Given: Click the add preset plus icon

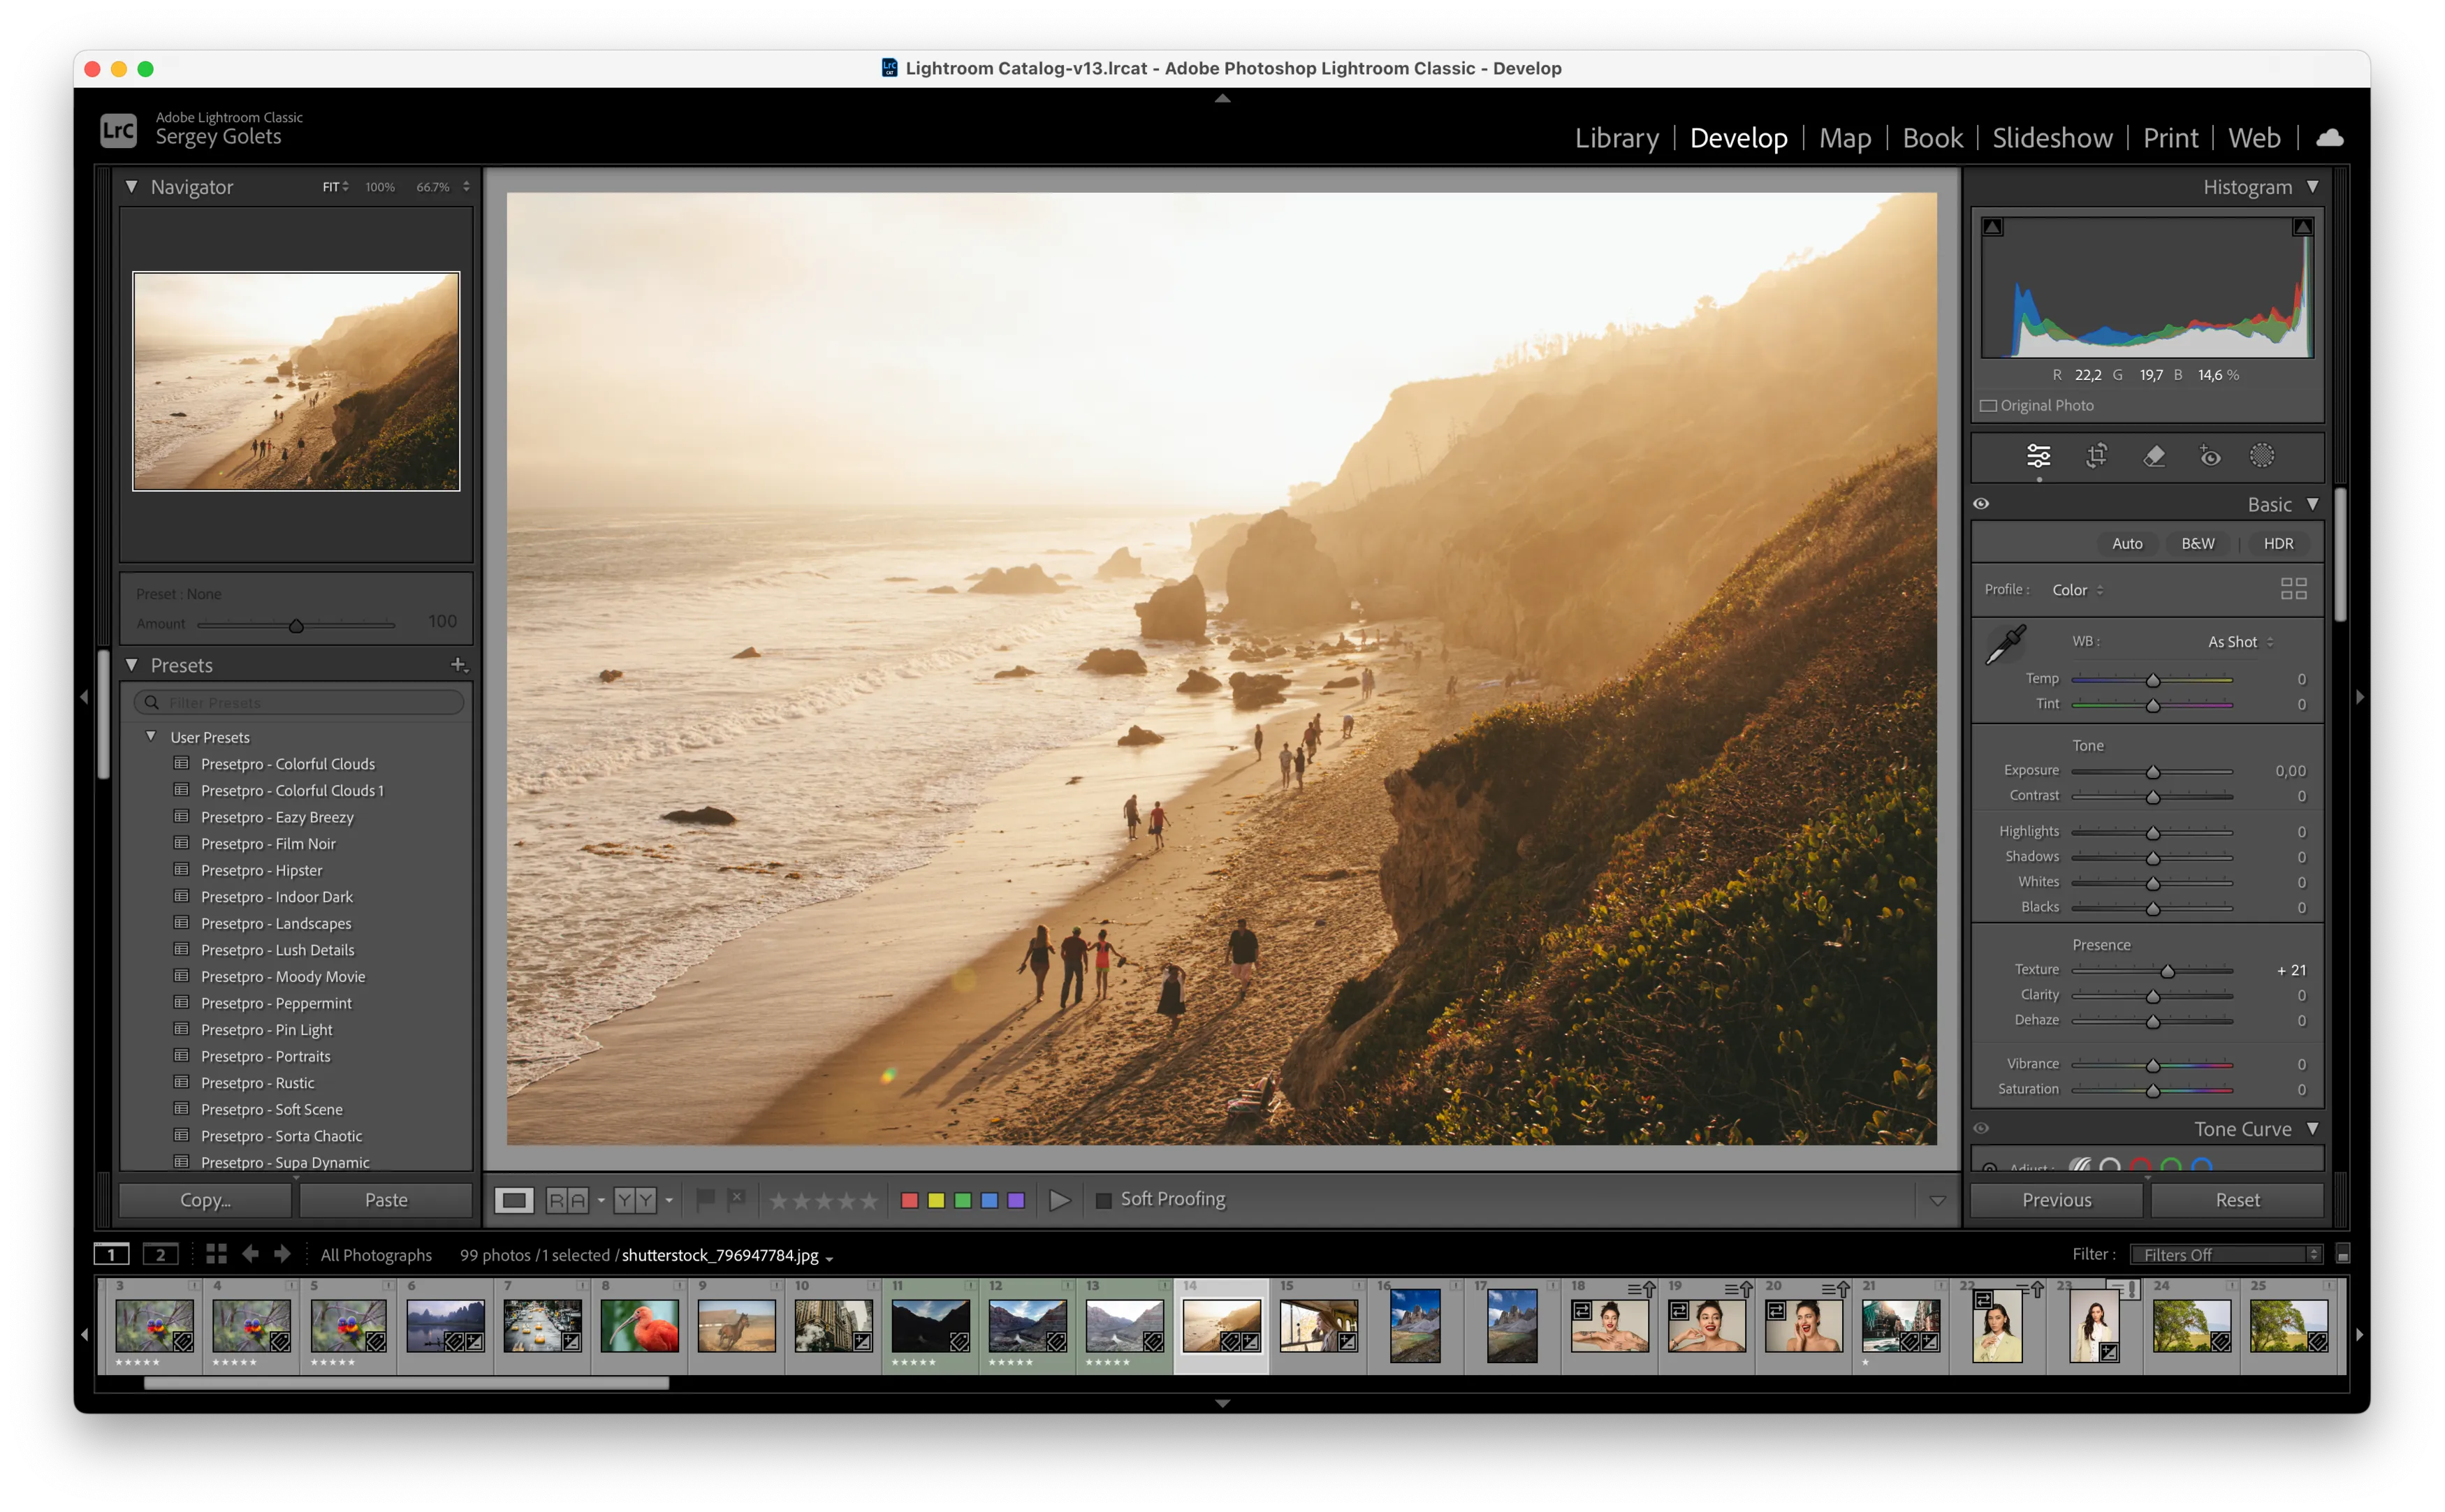Looking at the screenshot, I should (458, 664).
